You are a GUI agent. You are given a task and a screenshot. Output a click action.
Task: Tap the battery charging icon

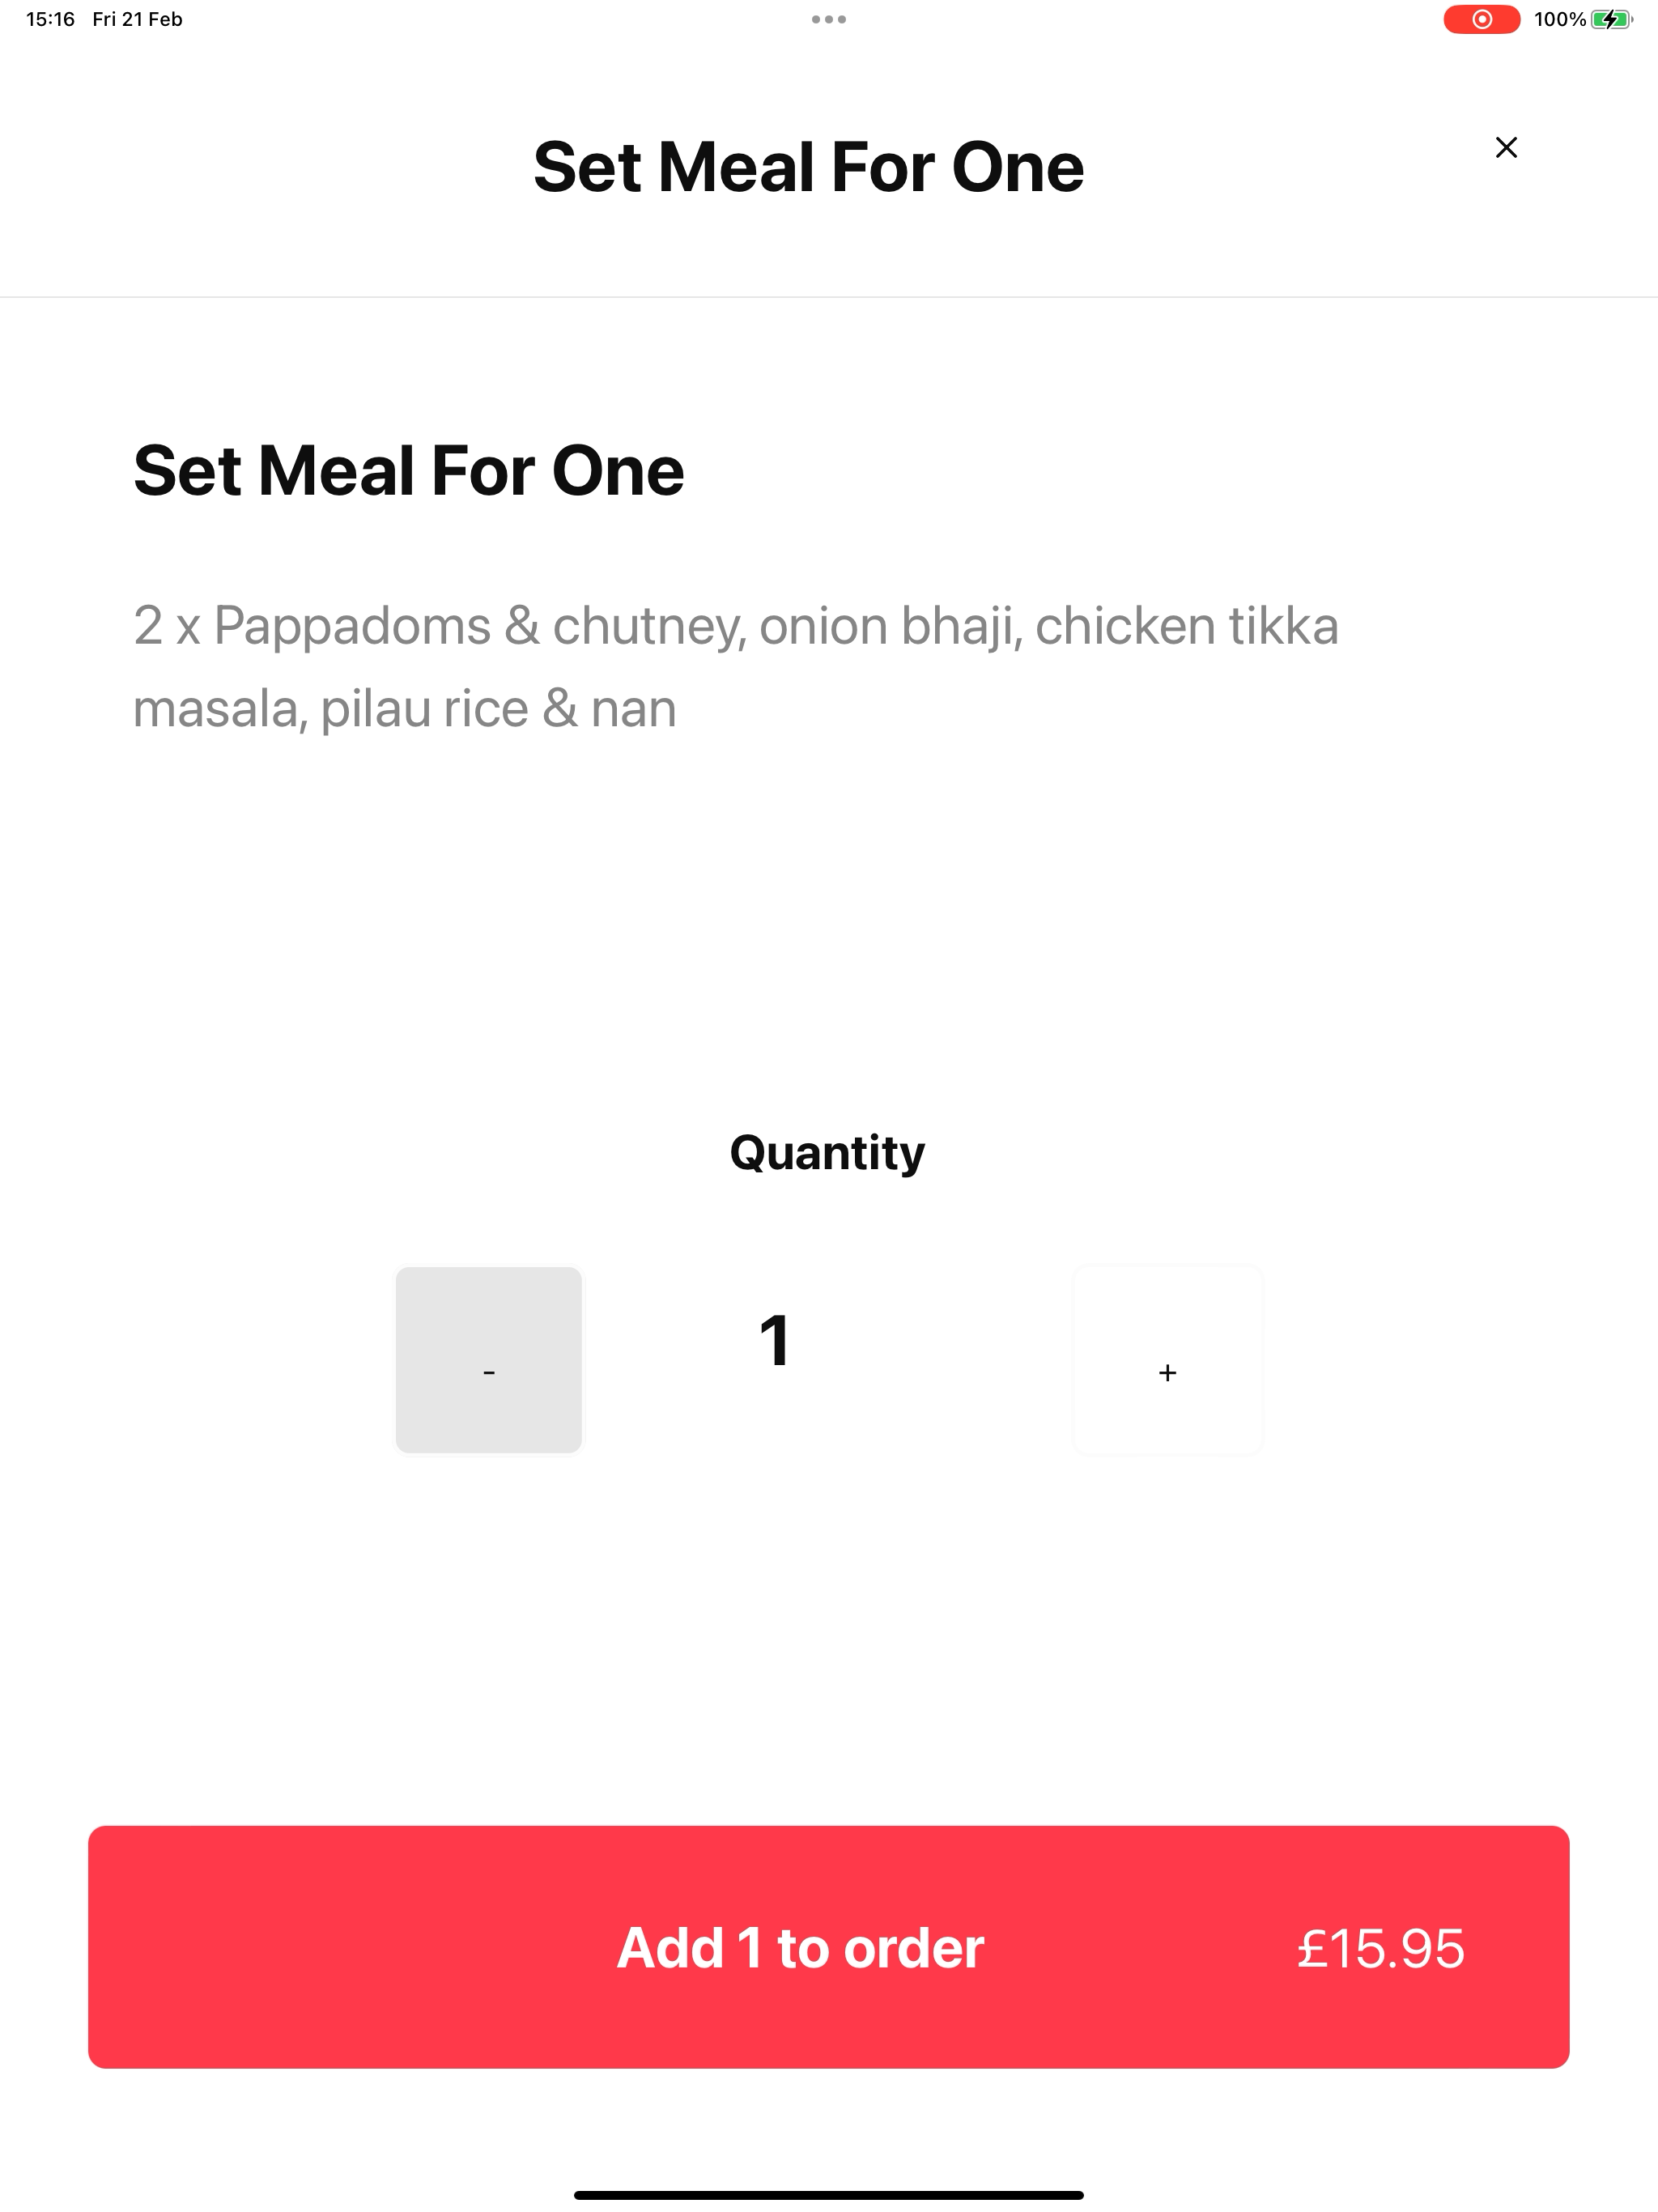pos(1611,19)
